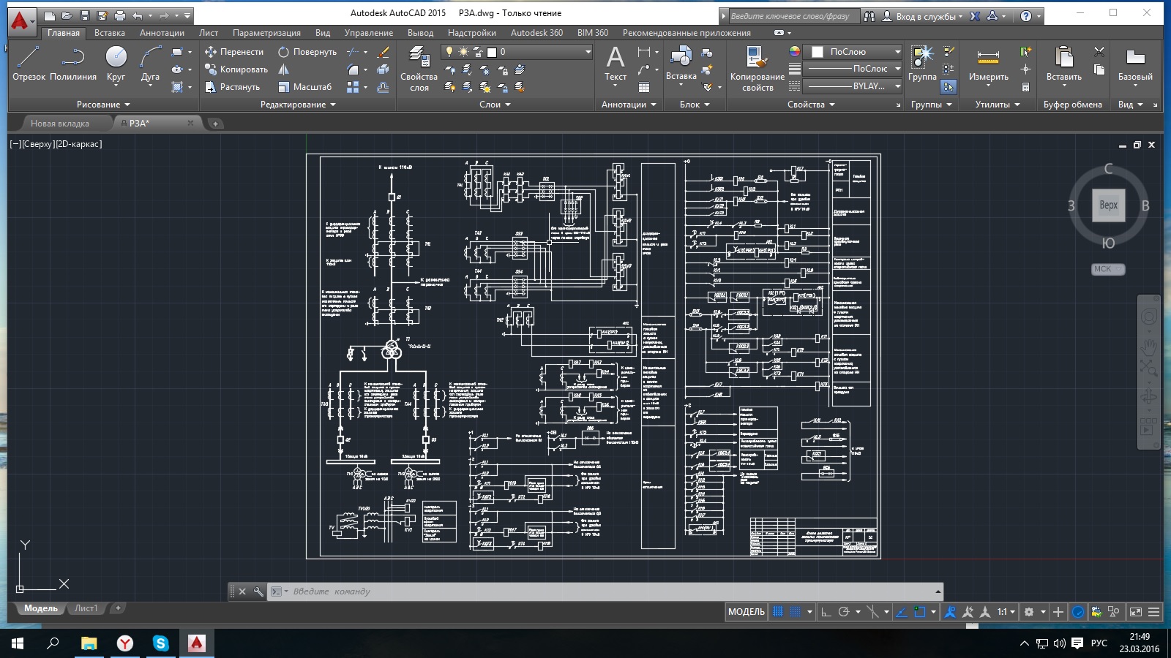Viewport: 1171px width, 658px height.
Task: Click the Растянуть stretch tool
Action: (x=232, y=87)
